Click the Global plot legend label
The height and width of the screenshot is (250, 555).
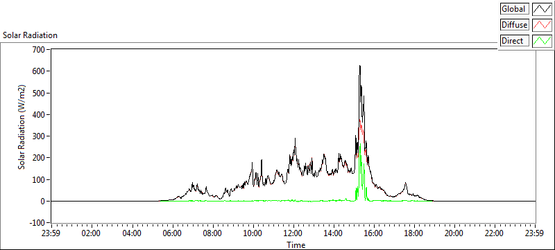point(514,9)
